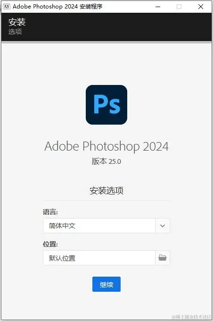Viewport: 213px width, 321px height.
Task: Open the folder browse icon for 位置
Action: [x=163, y=258]
